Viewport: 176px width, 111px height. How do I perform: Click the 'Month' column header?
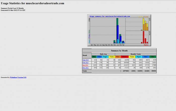(87, 55)
